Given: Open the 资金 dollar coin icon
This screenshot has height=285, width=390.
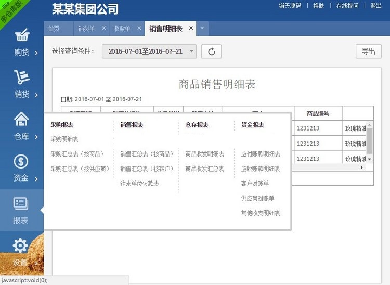Looking at the screenshot, I should click(21, 161).
